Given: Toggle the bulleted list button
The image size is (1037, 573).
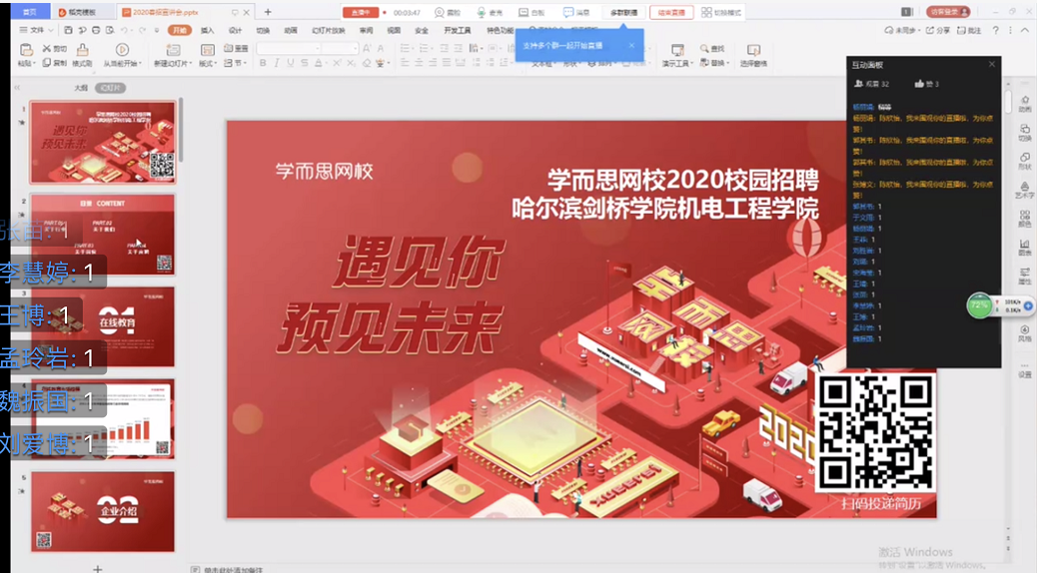Looking at the screenshot, I should point(407,48).
